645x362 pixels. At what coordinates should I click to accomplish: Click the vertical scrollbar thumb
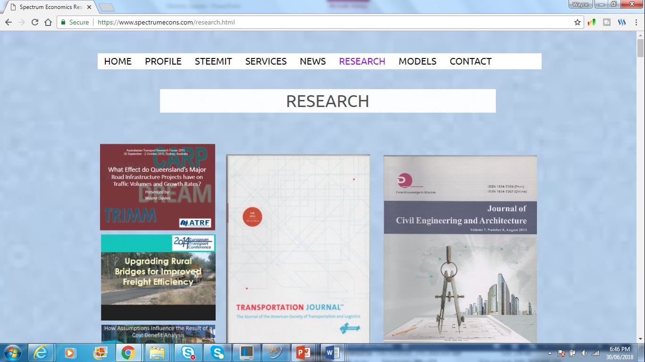coord(641,49)
